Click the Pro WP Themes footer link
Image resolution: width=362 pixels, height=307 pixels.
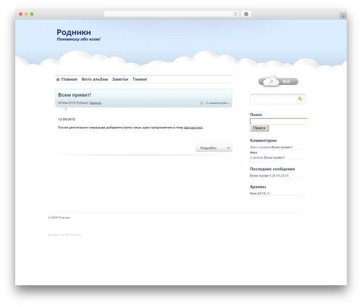(70, 234)
